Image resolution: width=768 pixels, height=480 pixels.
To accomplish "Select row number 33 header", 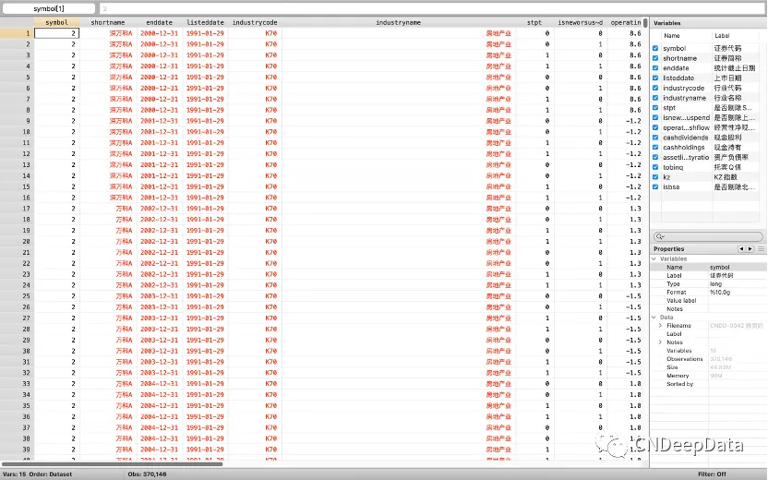I will pyautogui.click(x=17, y=383).
